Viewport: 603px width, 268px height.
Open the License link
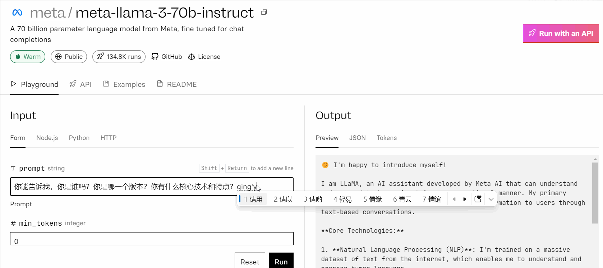[209, 57]
